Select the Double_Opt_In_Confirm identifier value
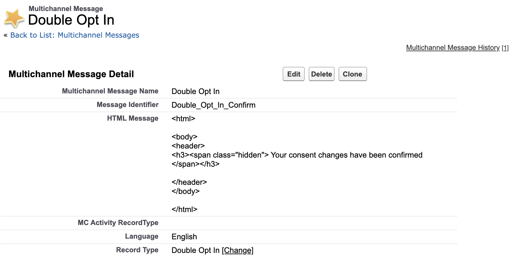This screenshot has width=514, height=262. tap(213, 105)
